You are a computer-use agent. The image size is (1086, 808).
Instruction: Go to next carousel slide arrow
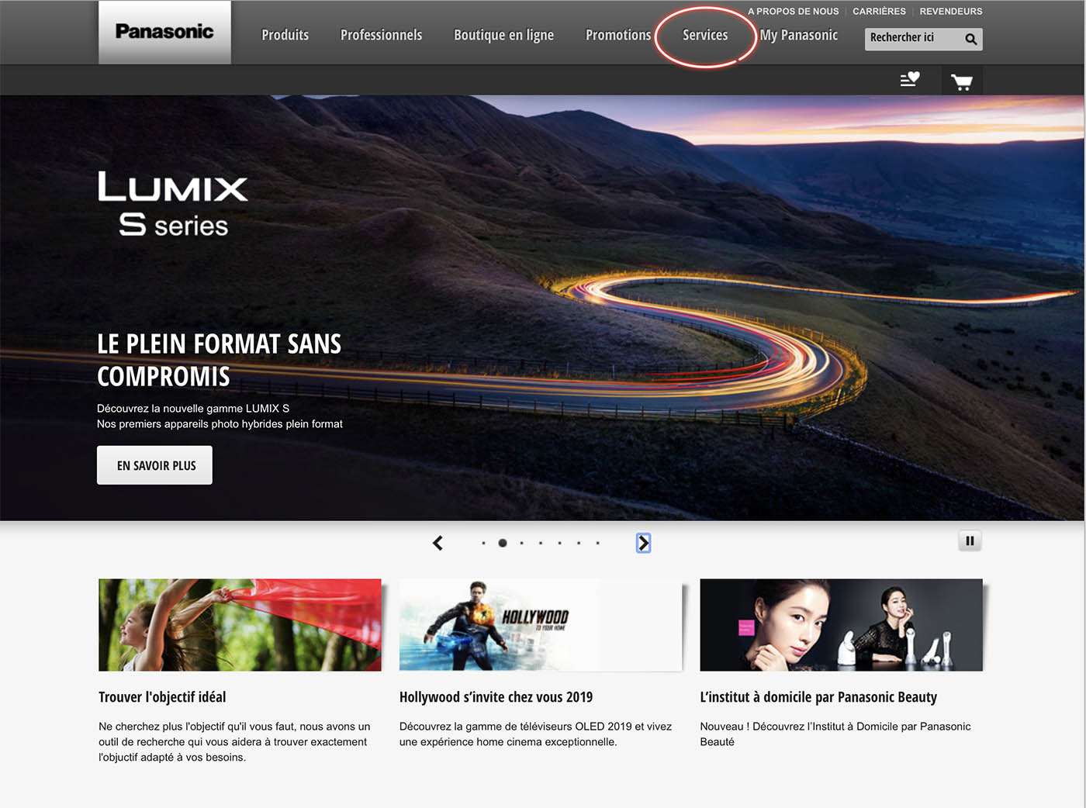tap(643, 543)
